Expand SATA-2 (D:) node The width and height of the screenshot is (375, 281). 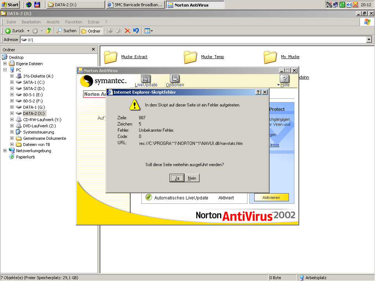coord(12,89)
